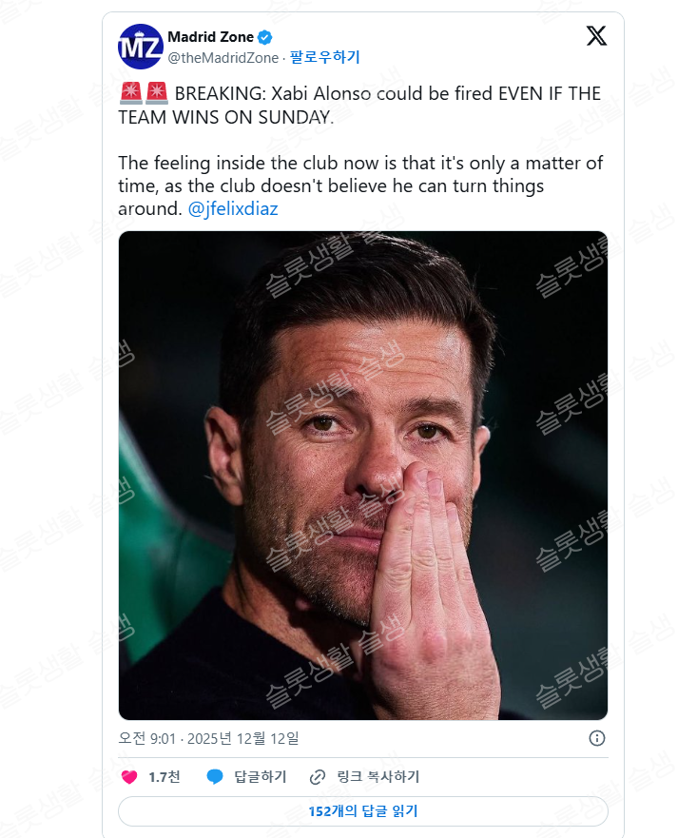This screenshot has width=678, height=838.
Task: Click the info circle icon
Action: (x=597, y=738)
